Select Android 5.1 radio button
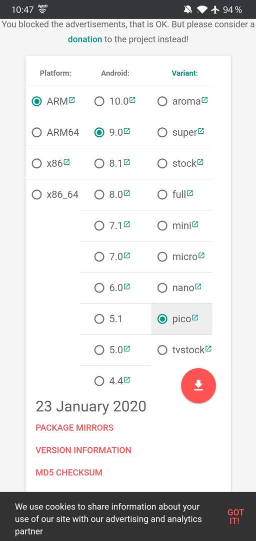Image resolution: width=256 pixels, height=541 pixels. [x=99, y=319]
